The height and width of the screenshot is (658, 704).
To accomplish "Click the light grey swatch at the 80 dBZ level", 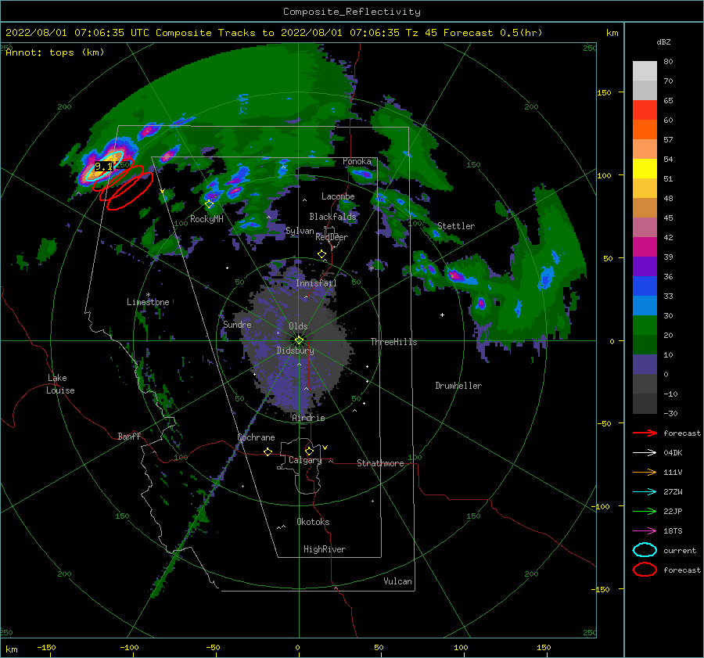I will (x=645, y=71).
